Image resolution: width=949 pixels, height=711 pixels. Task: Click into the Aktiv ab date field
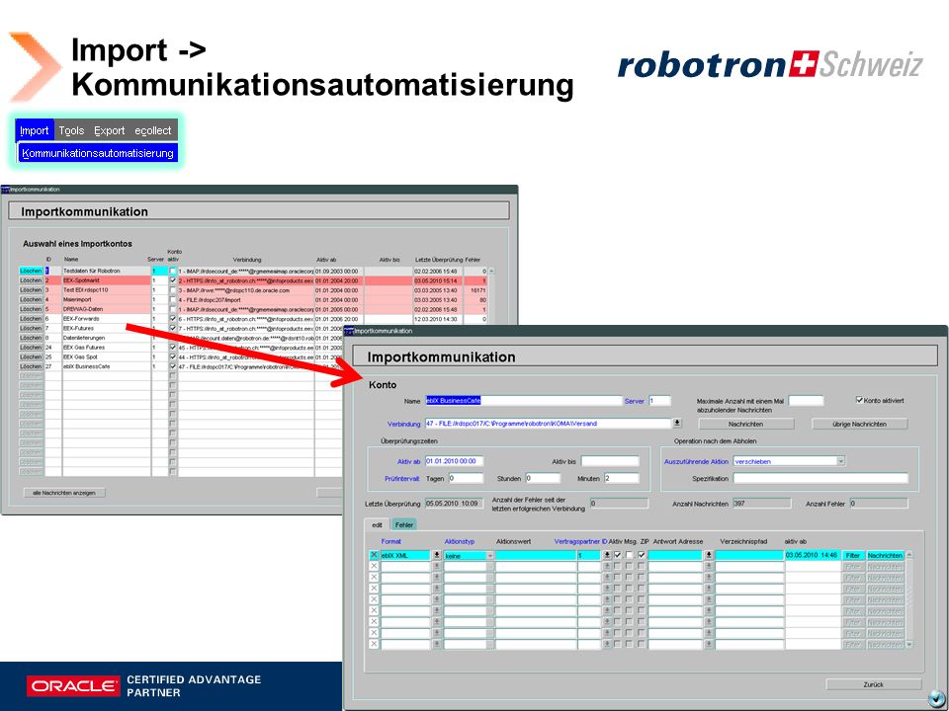pyautogui.click(x=454, y=461)
